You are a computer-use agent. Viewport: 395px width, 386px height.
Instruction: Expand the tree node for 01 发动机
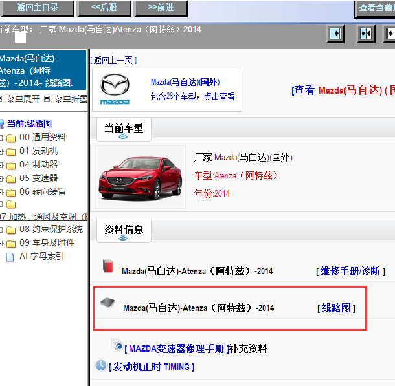click(x=1, y=151)
